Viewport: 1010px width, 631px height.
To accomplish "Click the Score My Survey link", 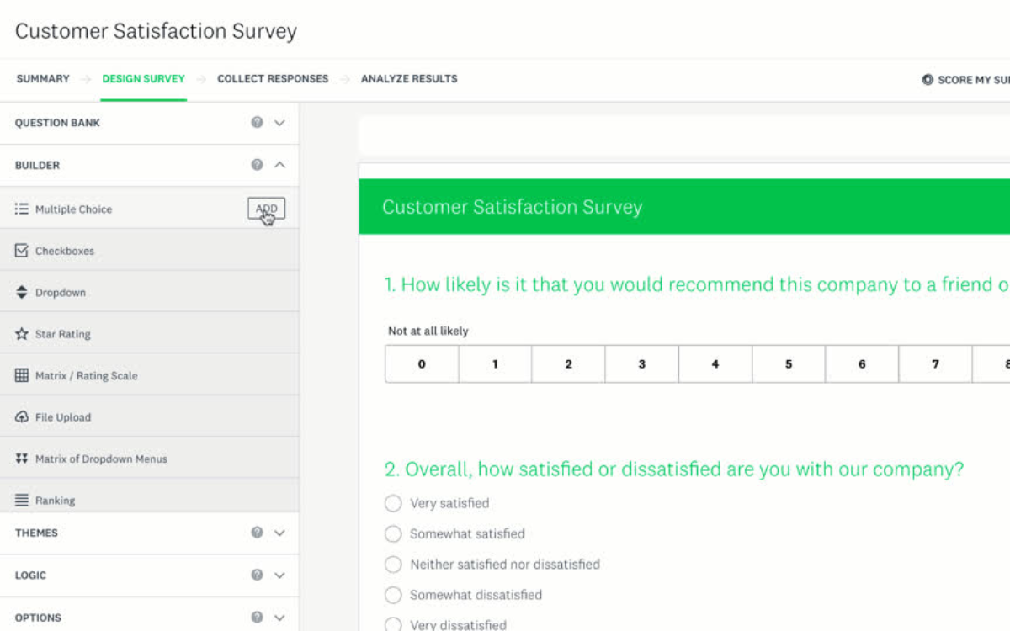I will [x=968, y=80].
